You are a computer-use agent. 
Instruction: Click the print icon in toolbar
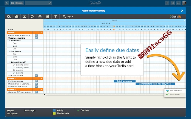click(x=17, y=17)
